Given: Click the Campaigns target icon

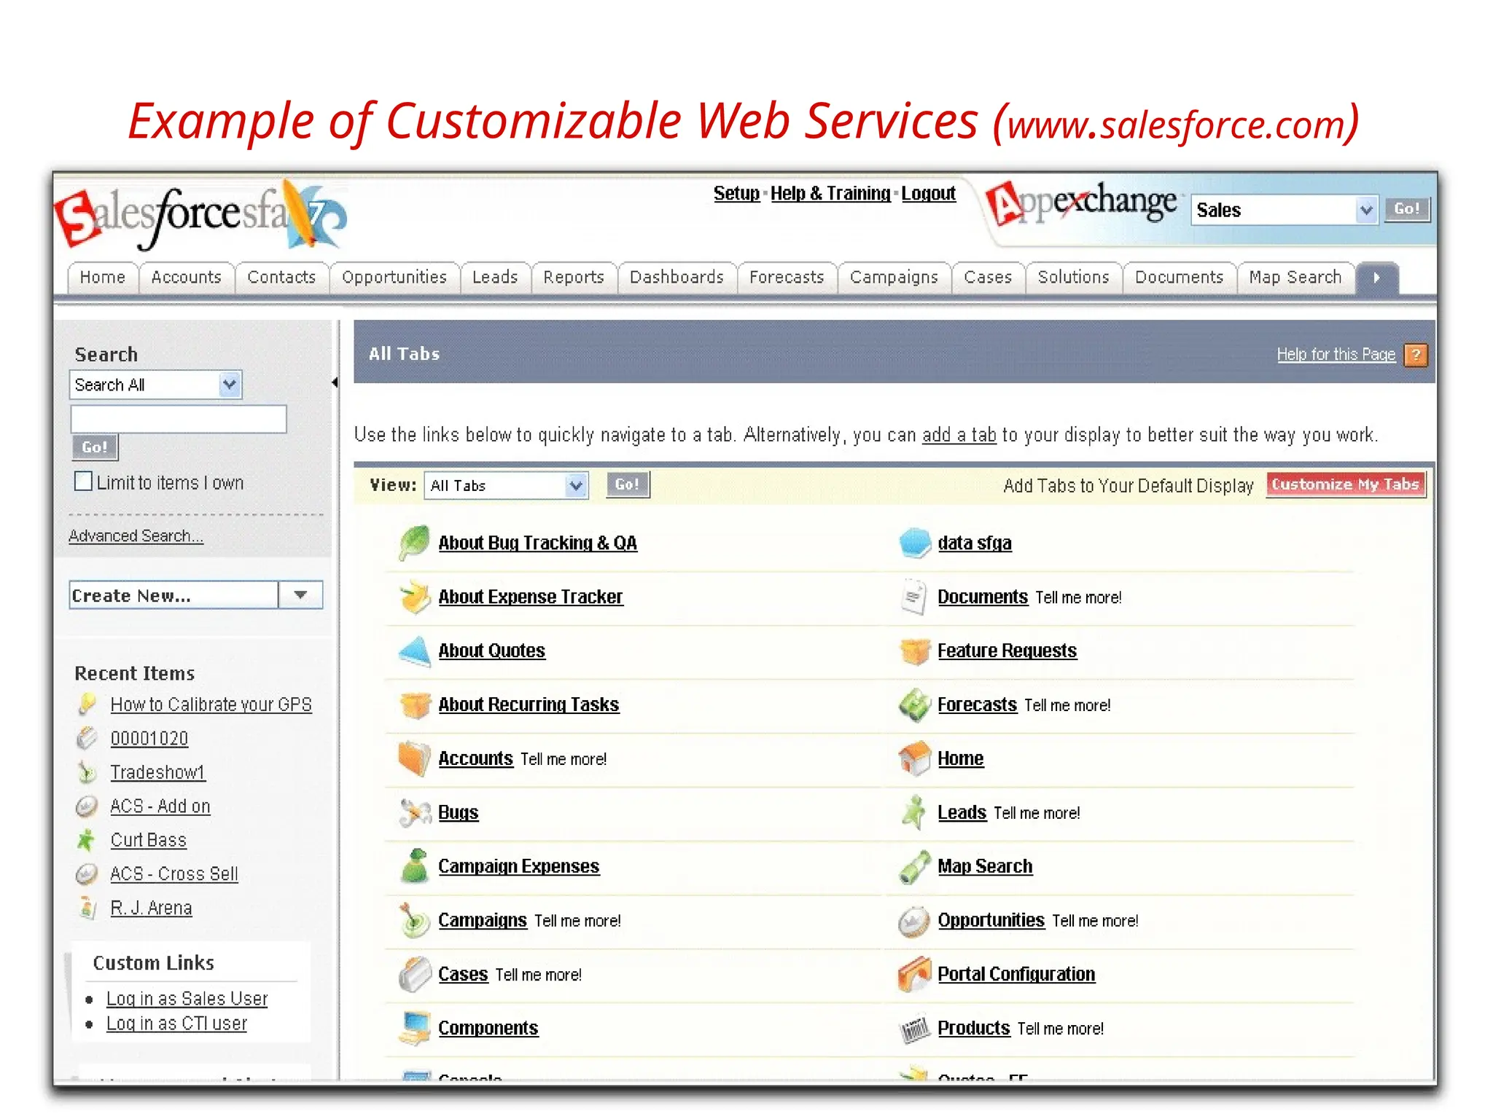Looking at the screenshot, I should pos(415,921).
